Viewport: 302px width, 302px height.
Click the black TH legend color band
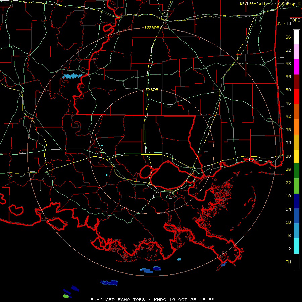click(296, 261)
